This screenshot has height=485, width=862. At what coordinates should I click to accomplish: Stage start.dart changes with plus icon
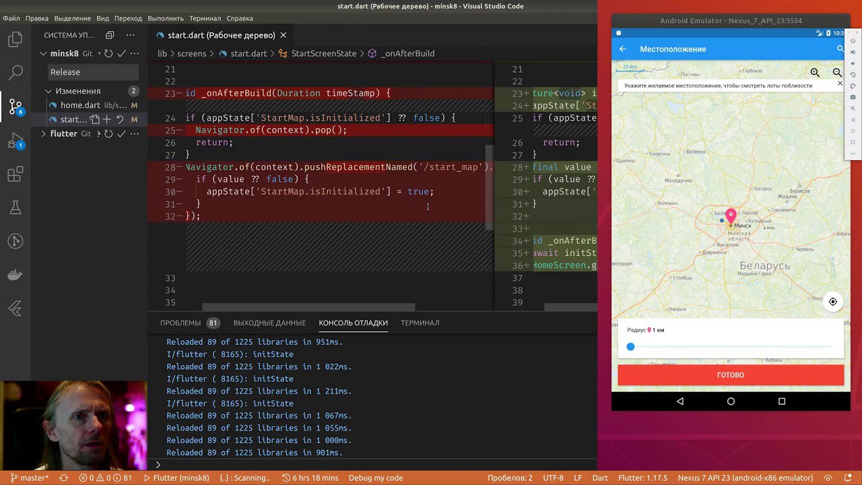[x=106, y=119]
